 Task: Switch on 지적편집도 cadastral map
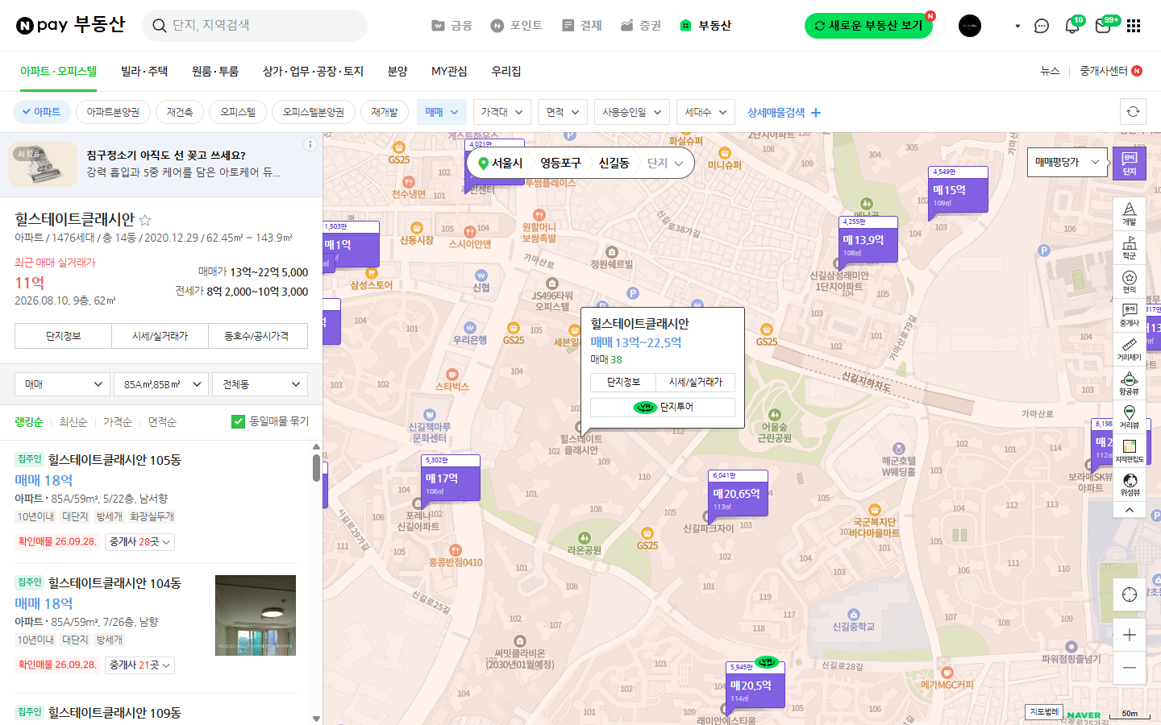coord(1129,451)
